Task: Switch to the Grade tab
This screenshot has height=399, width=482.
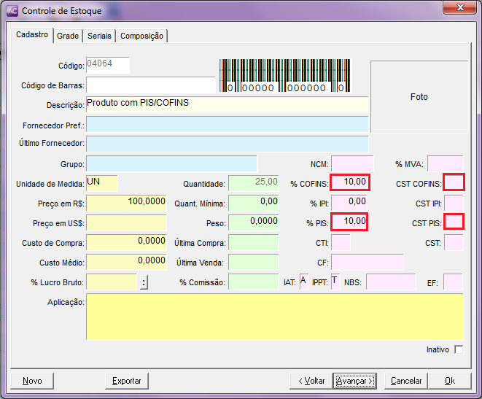Action: point(68,36)
